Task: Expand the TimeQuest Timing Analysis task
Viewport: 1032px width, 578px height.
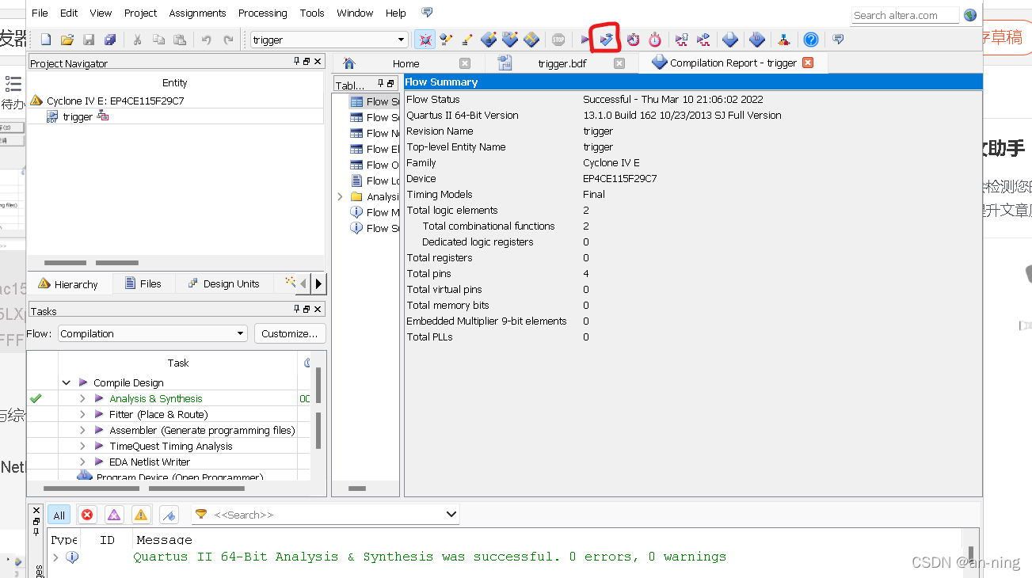Action: coord(82,446)
